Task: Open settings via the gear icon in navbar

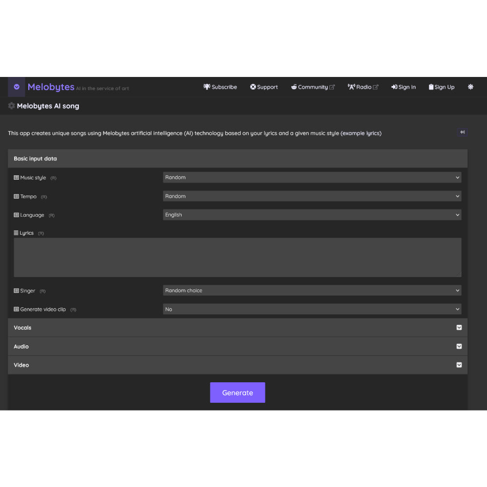Action: [470, 87]
